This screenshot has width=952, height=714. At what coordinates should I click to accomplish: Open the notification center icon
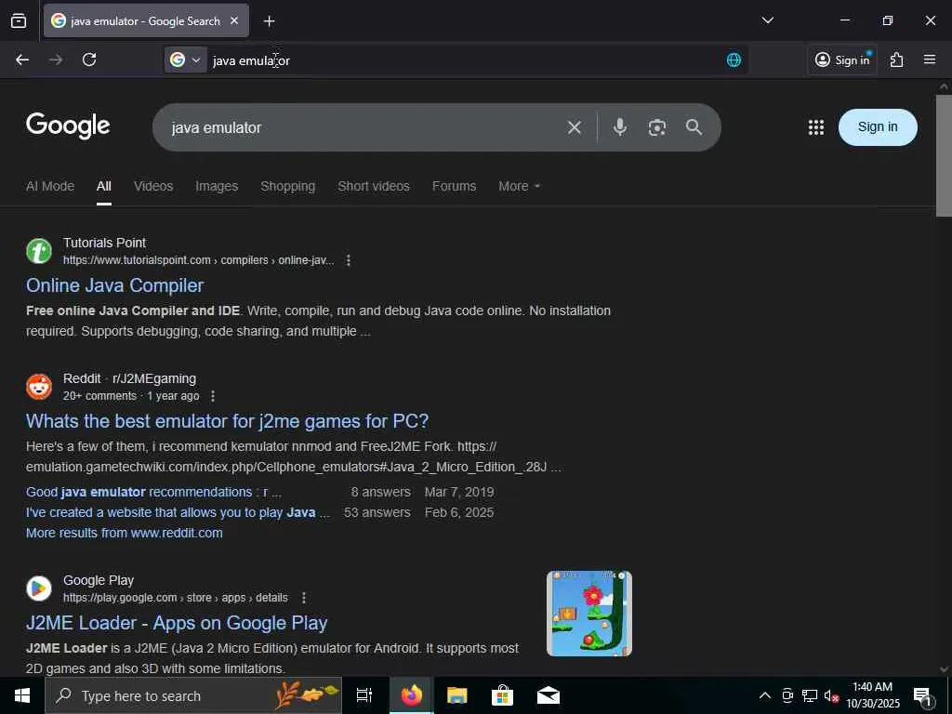tap(922, 695)
